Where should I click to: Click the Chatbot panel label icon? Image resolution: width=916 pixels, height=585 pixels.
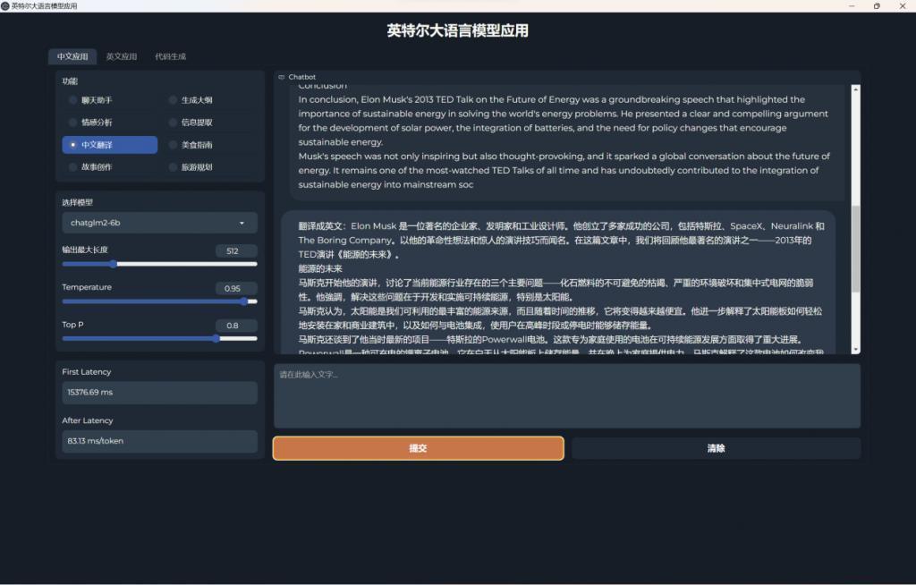tap(283, 77)
